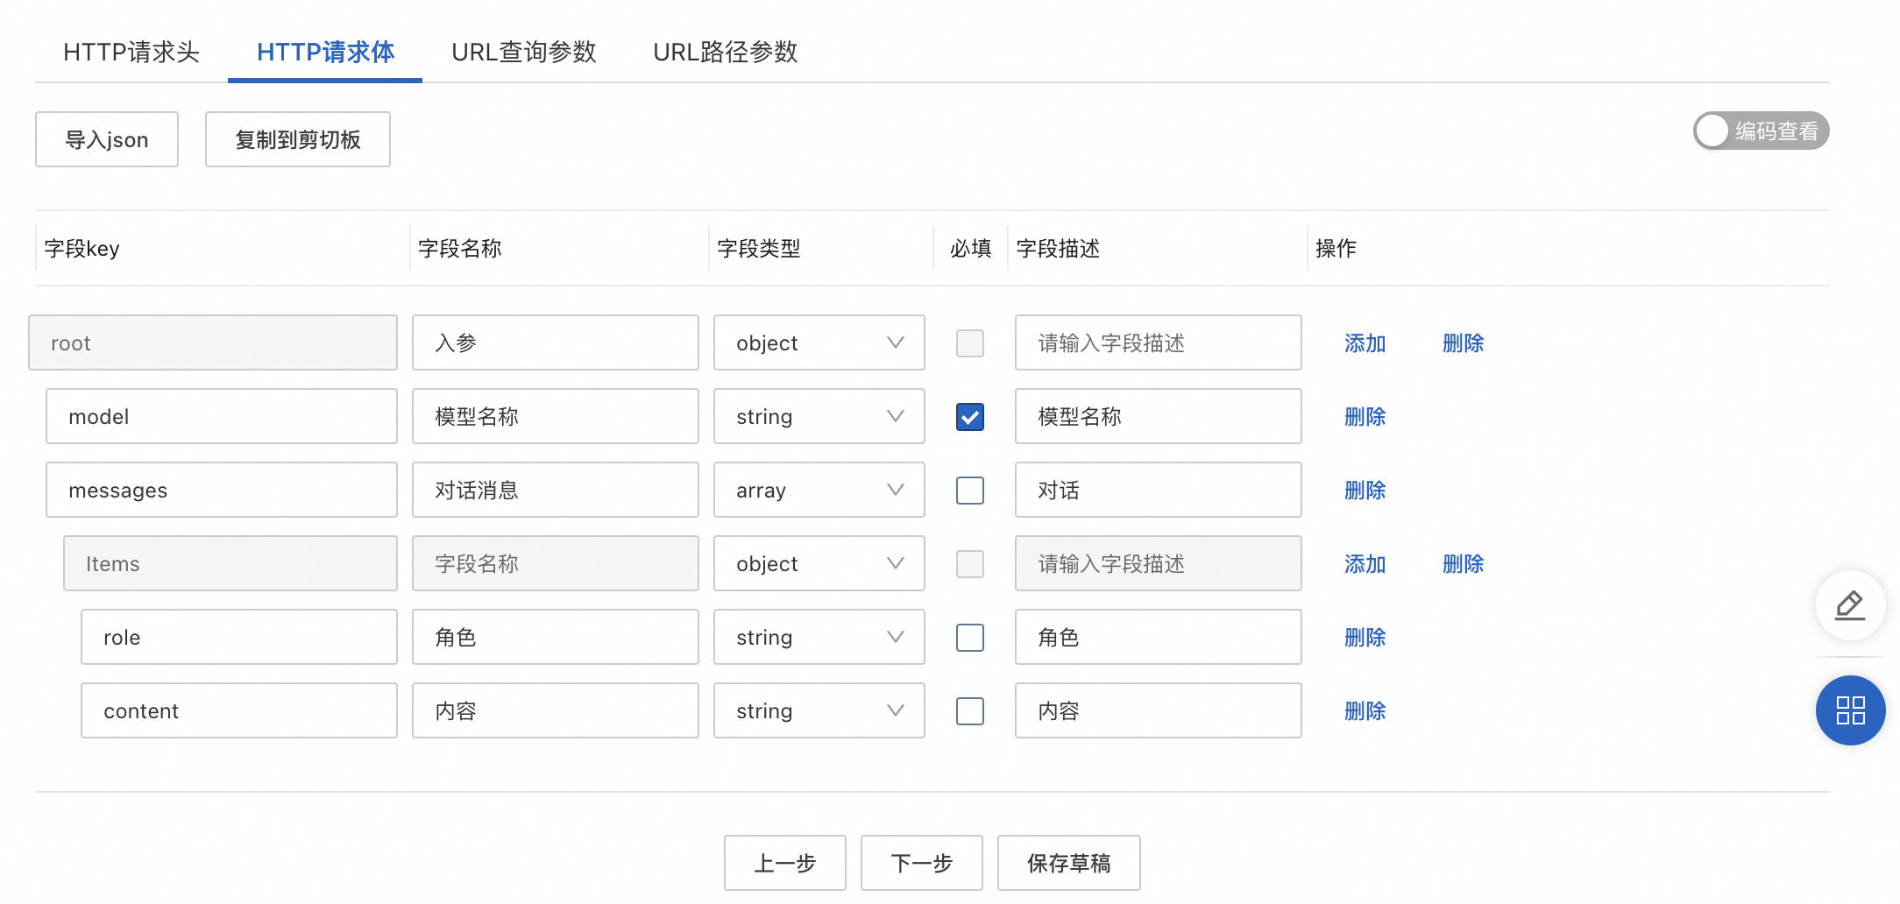Click the disabled Items key field
This screenshot has width=1900, height=904.
point(230,563)
